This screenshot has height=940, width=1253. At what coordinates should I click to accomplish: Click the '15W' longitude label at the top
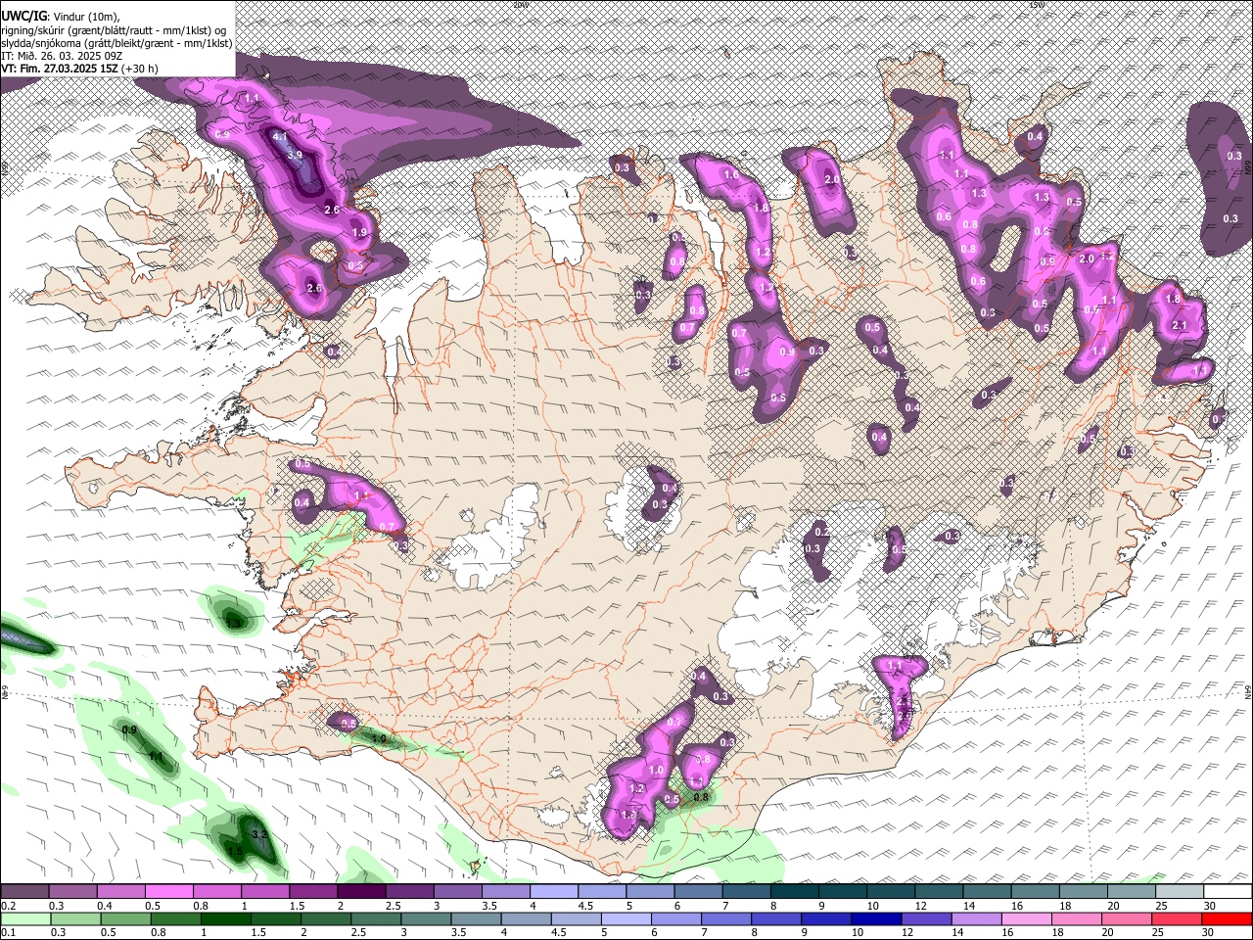click(x=1038, y=5)
